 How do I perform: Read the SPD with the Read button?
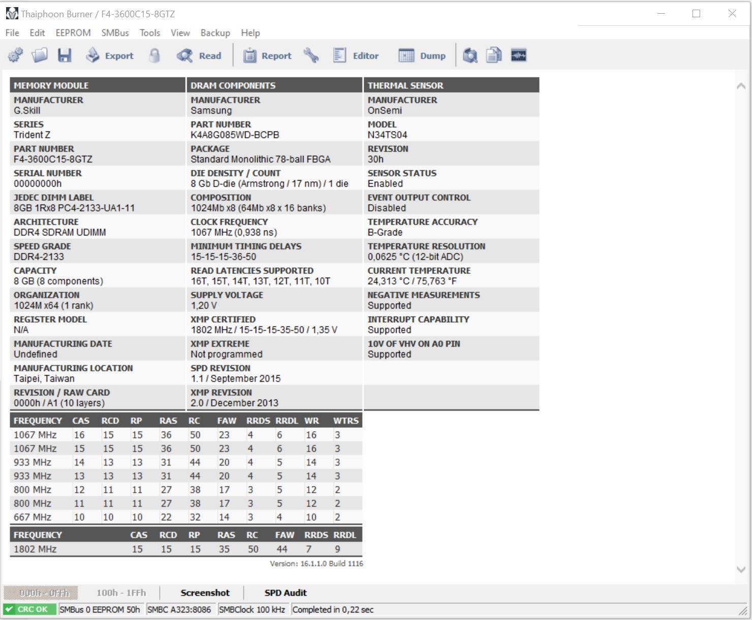tap(199, 55)
